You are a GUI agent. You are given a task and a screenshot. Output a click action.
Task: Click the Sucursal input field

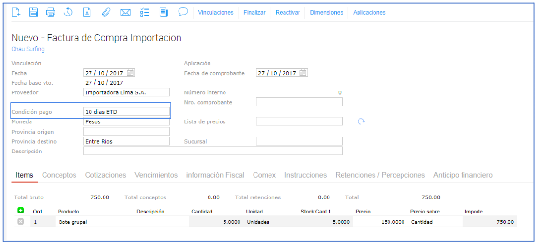click(x=299, y=141)
